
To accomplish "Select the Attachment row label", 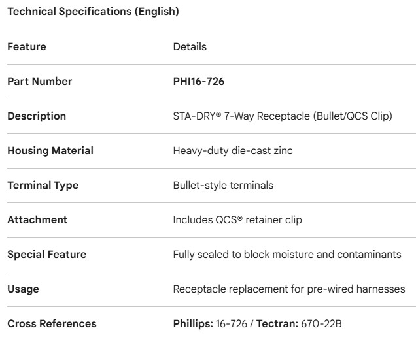I will (37, 220).
